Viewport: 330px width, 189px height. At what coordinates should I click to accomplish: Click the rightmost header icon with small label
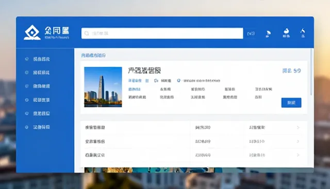(x=303, y=33)
